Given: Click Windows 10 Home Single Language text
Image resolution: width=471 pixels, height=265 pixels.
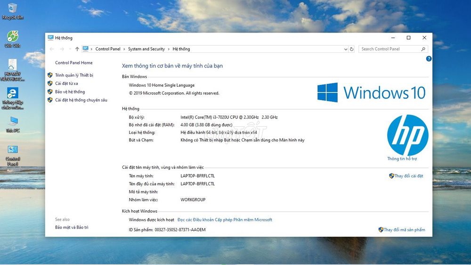Looking at the screenshot, I should point(162,85).
